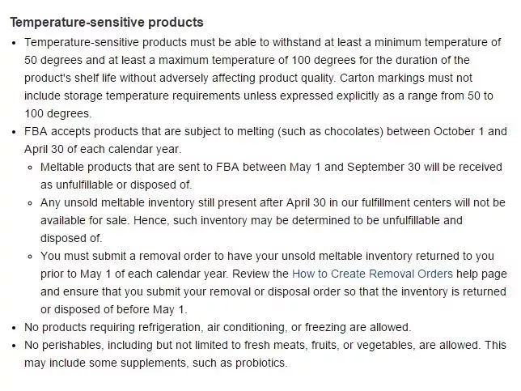
Task: Click the line beginning '100 degrees.'
Action: [x=58, y=113]
